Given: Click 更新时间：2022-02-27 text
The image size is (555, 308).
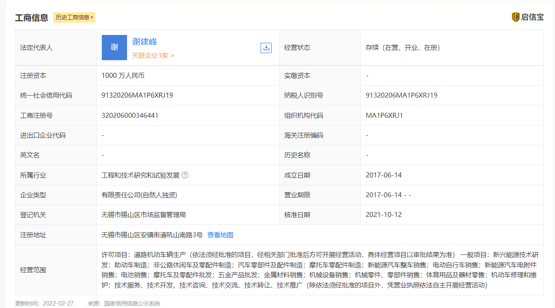Looking at the screenshot, I should point(45,303).
